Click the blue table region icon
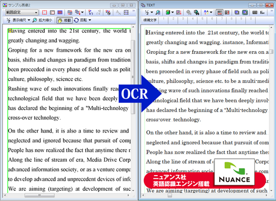The width and height of the screenshot is (276, 201). pyautogui.click(x=60, y=12)
